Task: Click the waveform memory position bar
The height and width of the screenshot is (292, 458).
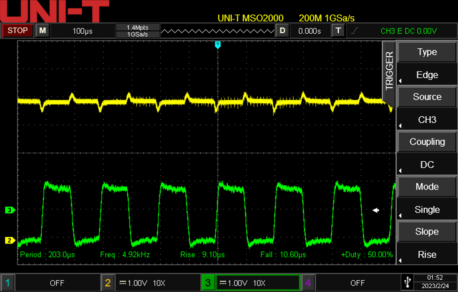Action: point(218,31)
